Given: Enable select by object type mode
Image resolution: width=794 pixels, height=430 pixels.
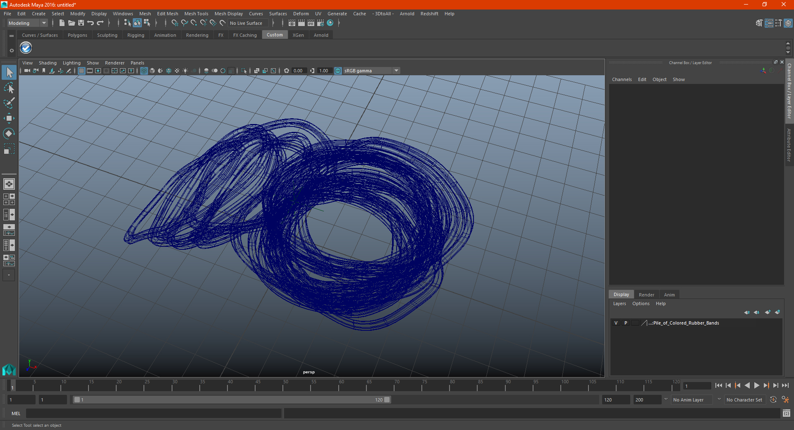Looking at the screenshot, I should click(x=137, y=23).
